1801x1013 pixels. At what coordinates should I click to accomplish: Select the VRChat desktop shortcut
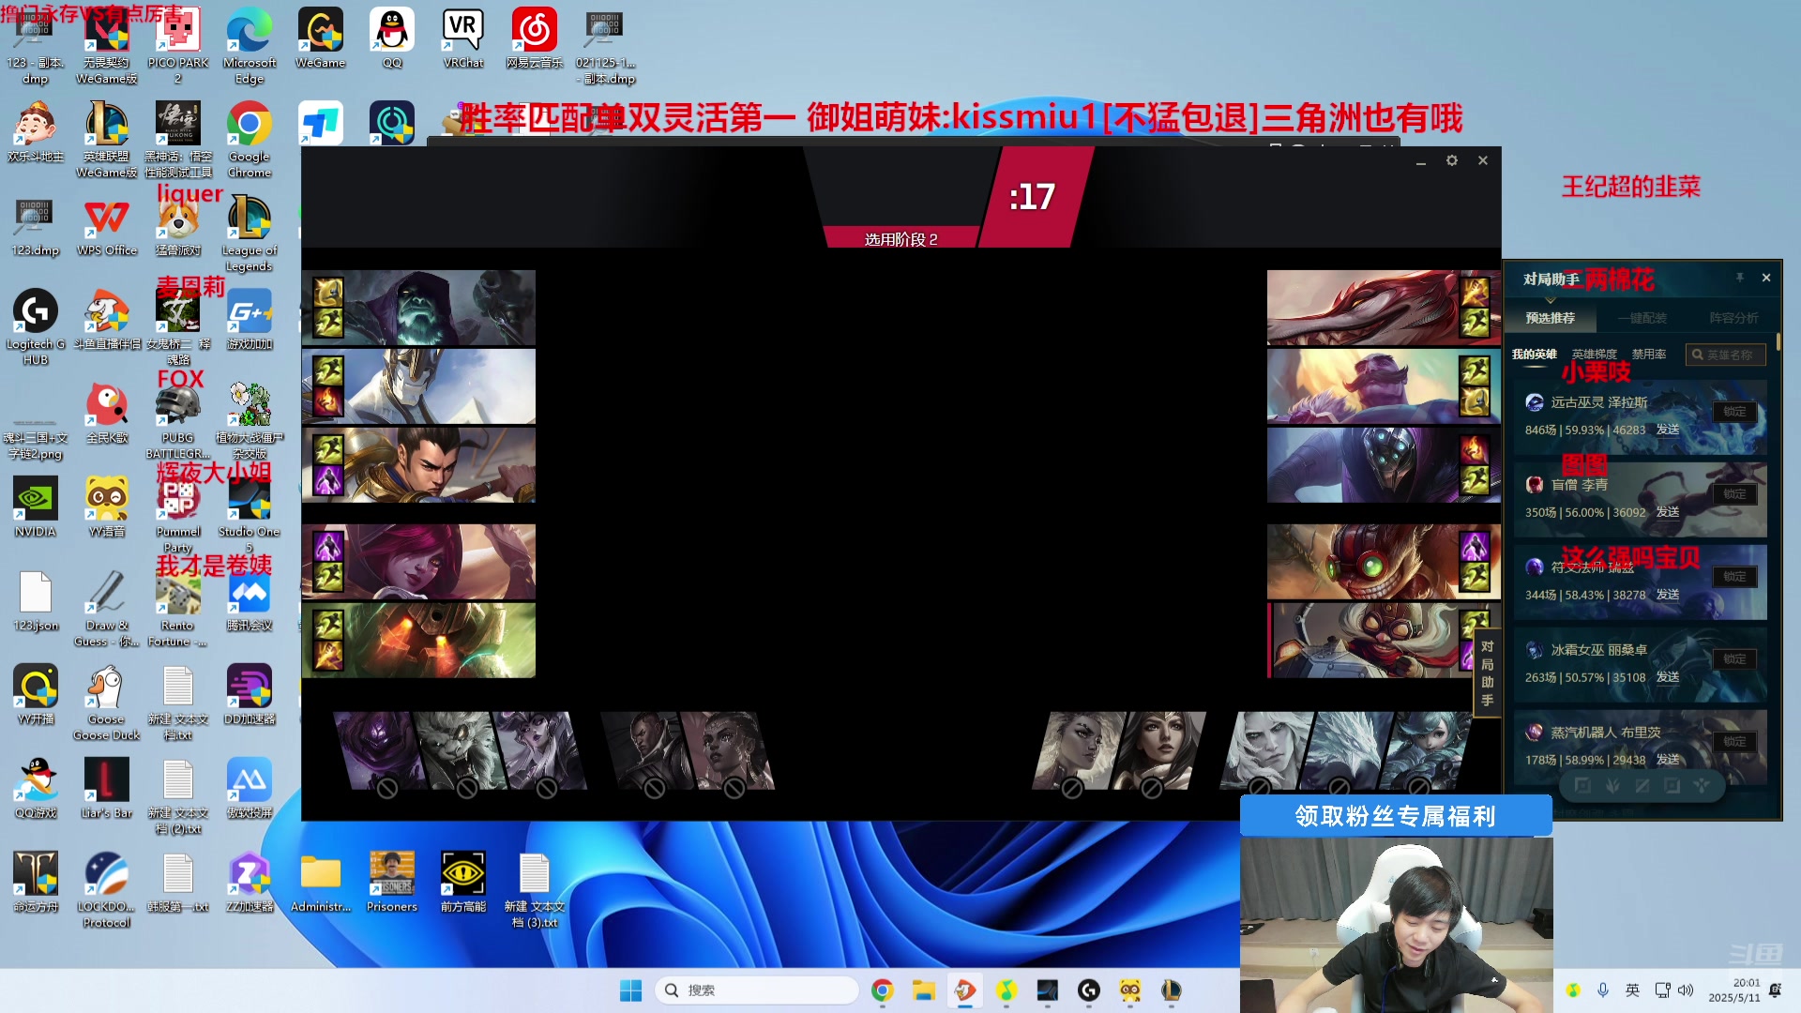[463, 39]
